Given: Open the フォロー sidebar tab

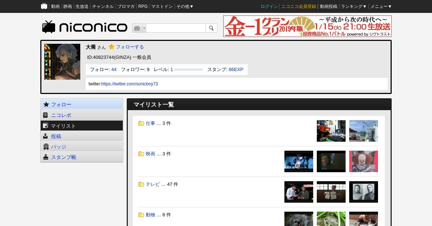Looking at the screenshot, I should pyautogui.click(x=82, y=104).
